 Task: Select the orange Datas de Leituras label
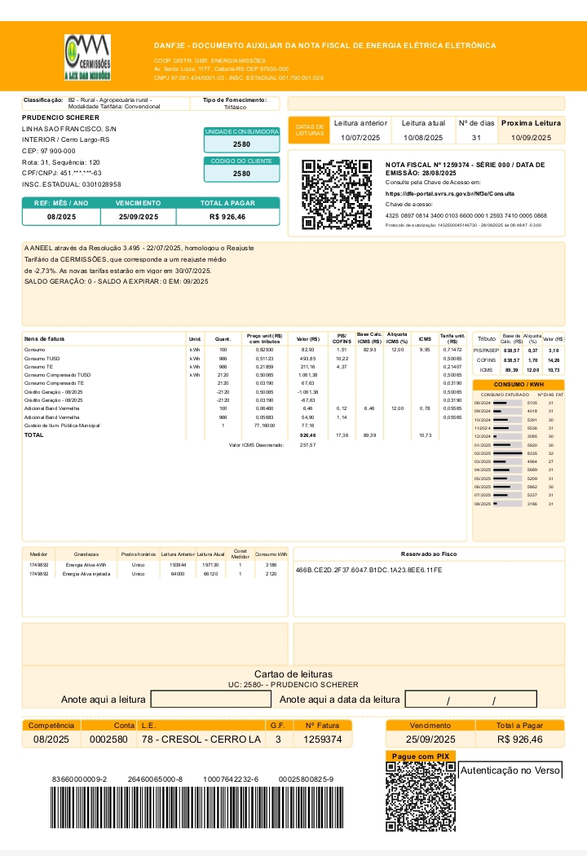click(309, 130)
